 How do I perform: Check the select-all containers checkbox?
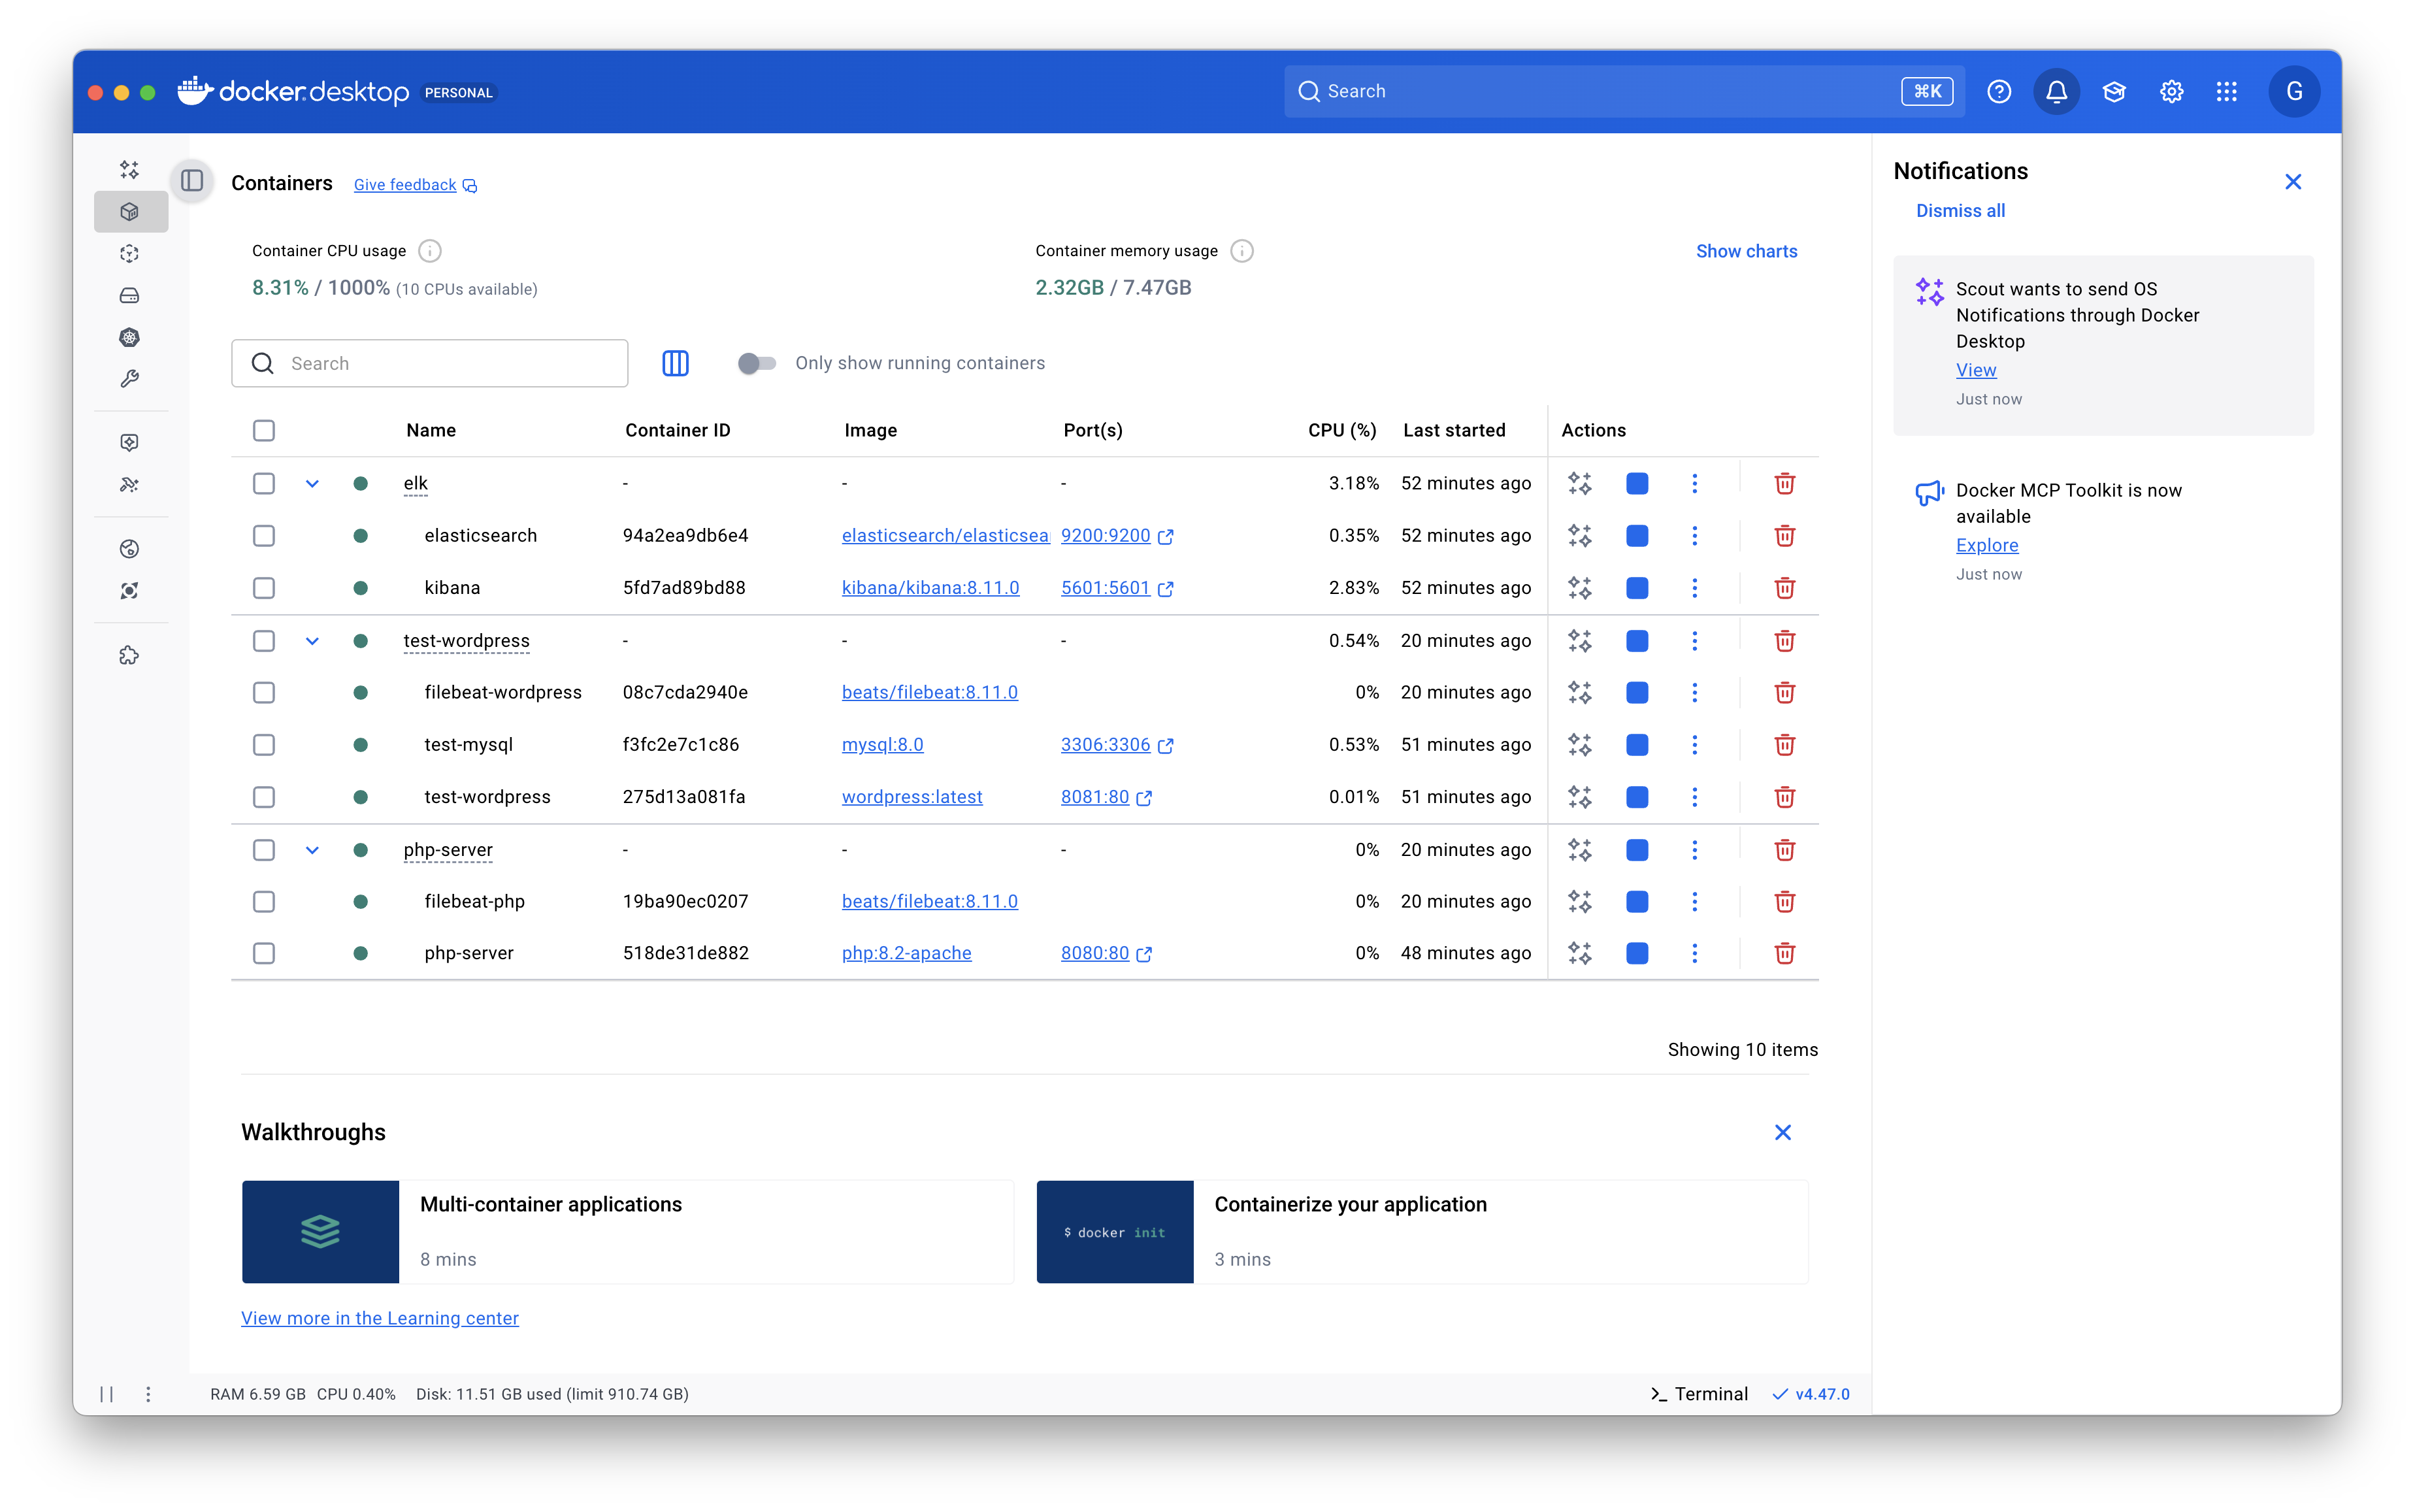(x=264, y=431)
